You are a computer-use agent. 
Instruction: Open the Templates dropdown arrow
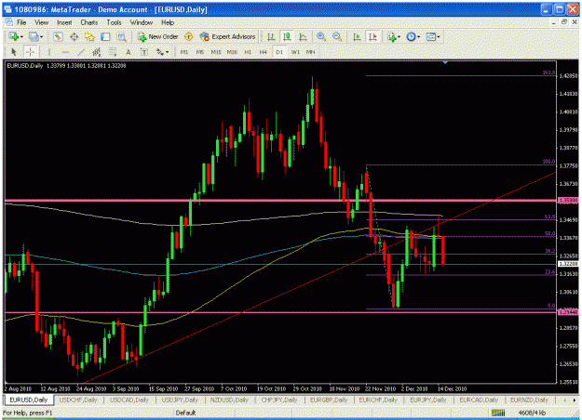tap(439, 37)
